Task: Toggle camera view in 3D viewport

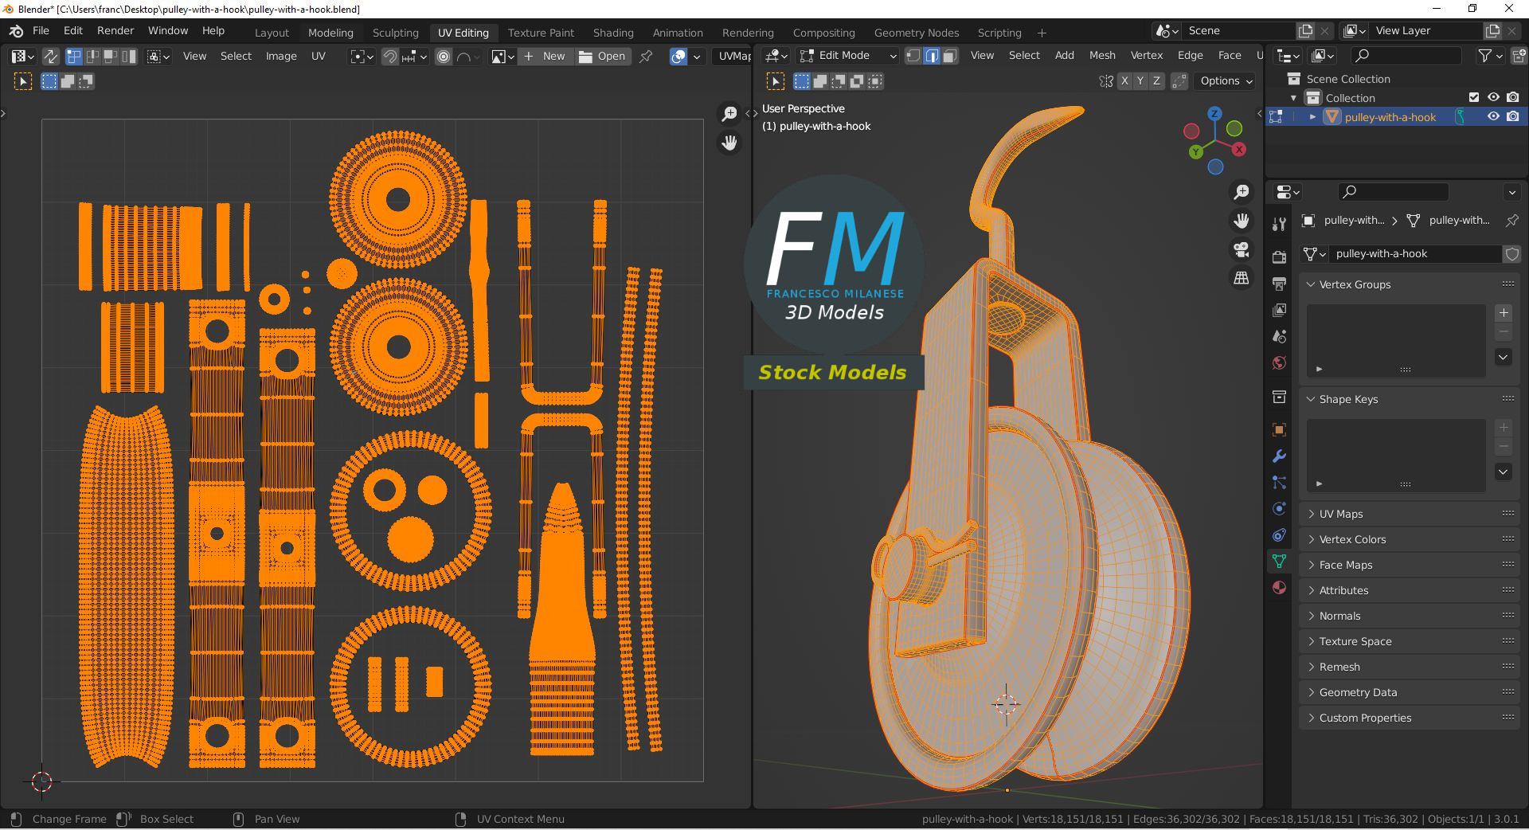Action: click(x=1241, y=250)
